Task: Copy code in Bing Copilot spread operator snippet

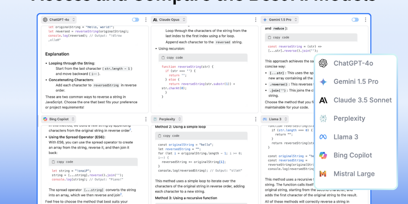Action: [65, 162]
